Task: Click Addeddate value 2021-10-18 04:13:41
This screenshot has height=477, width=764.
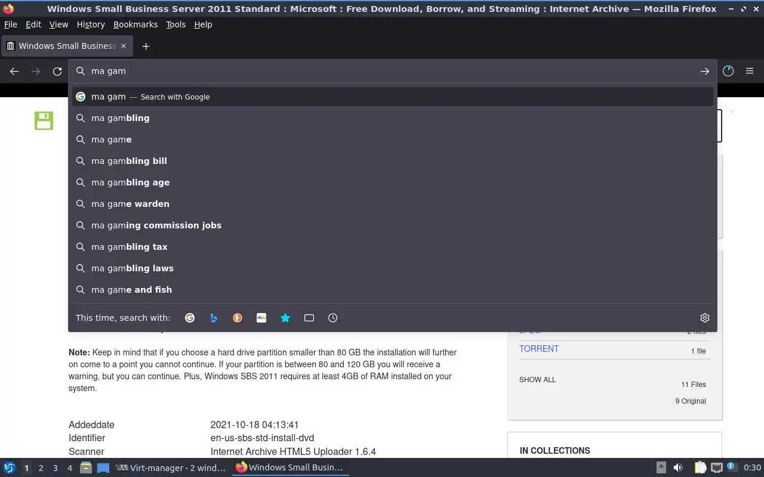Action: (x=254, y=425)
